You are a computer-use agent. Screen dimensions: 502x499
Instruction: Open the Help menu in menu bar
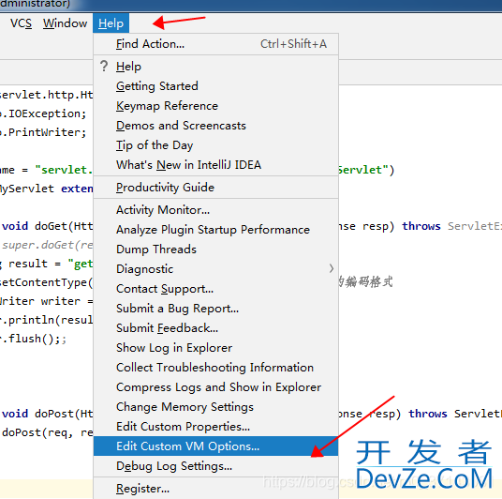111,23
